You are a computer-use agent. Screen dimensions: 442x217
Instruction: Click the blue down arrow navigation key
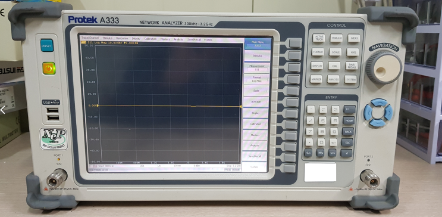[x=377, y=123]
